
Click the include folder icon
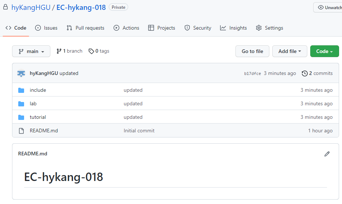coord(21,90)
